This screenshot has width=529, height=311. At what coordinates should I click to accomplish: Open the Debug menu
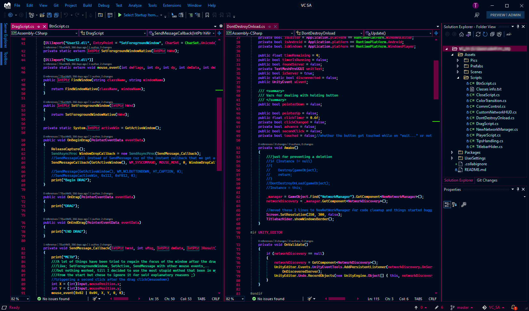[104, 5]
